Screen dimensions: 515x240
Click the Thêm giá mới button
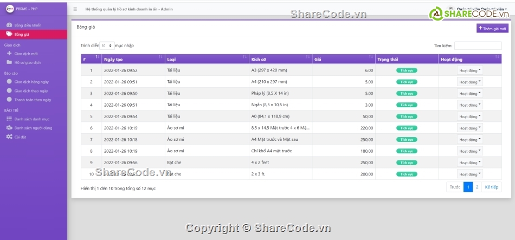(492, 28)
